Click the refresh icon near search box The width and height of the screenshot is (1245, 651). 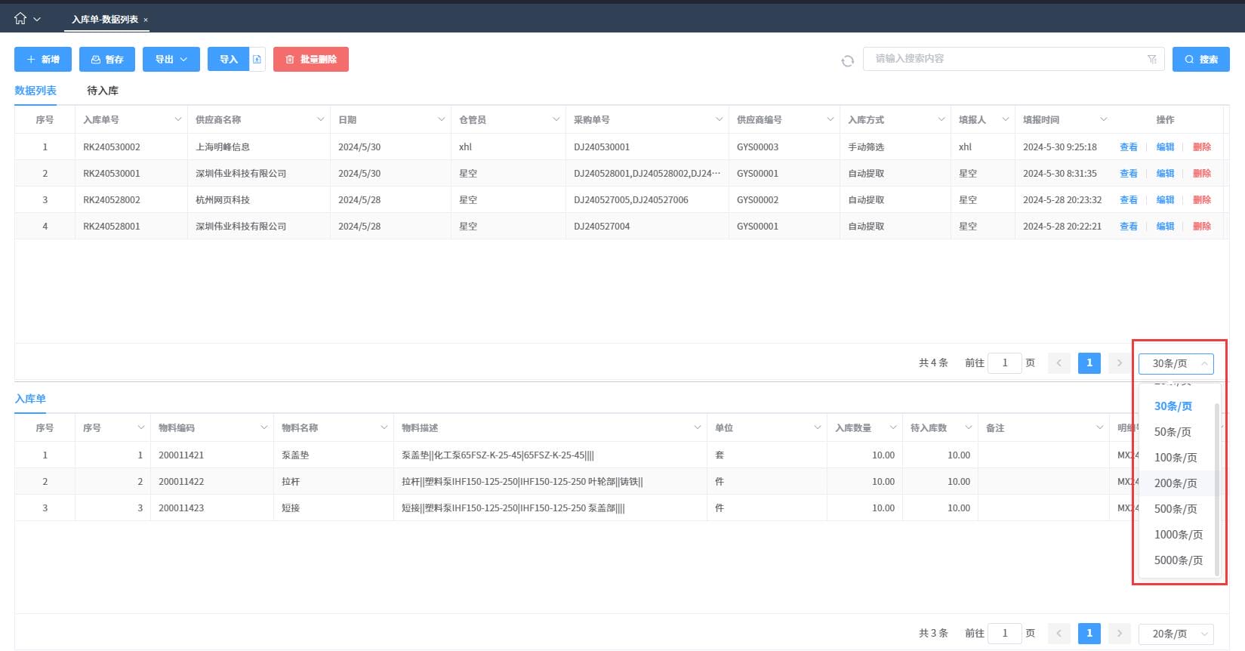click(848, 60)
